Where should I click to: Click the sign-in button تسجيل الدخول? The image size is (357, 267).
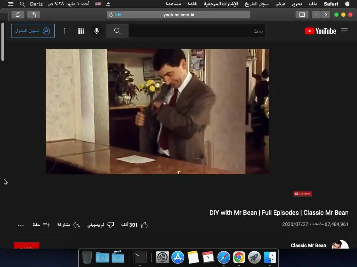coord(33,31)
